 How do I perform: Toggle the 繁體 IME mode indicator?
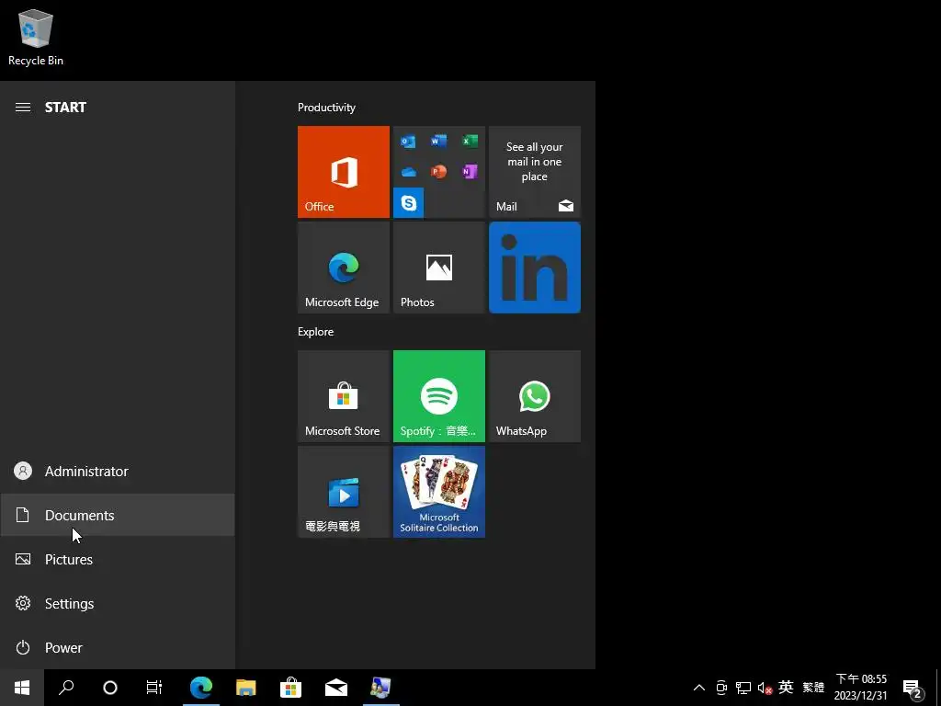tap(814, 688)
